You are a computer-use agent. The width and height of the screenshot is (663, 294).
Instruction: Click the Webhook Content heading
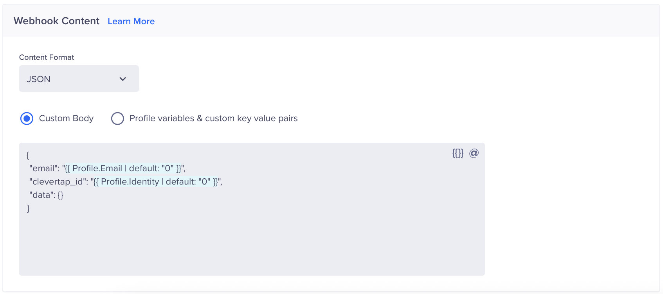tap(56, 21)
